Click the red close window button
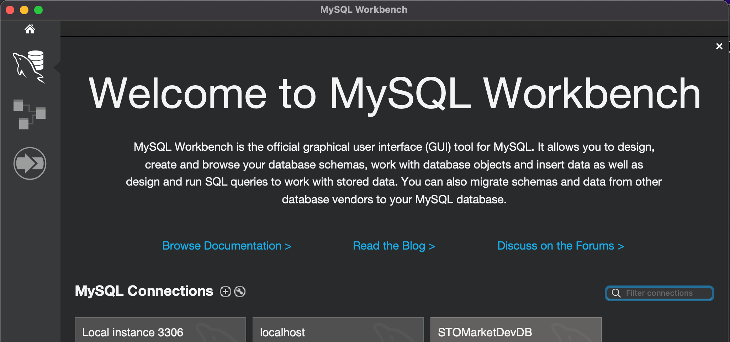This screenshot has width=730, height=342. click(x=10, y=10)
